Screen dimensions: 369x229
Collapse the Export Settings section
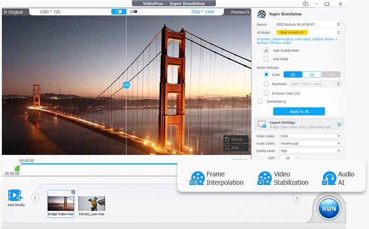[x=339, y=124]
